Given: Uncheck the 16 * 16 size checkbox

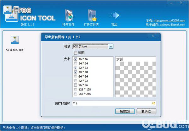Looking at the screenshot, I should [x=76, y=59].
